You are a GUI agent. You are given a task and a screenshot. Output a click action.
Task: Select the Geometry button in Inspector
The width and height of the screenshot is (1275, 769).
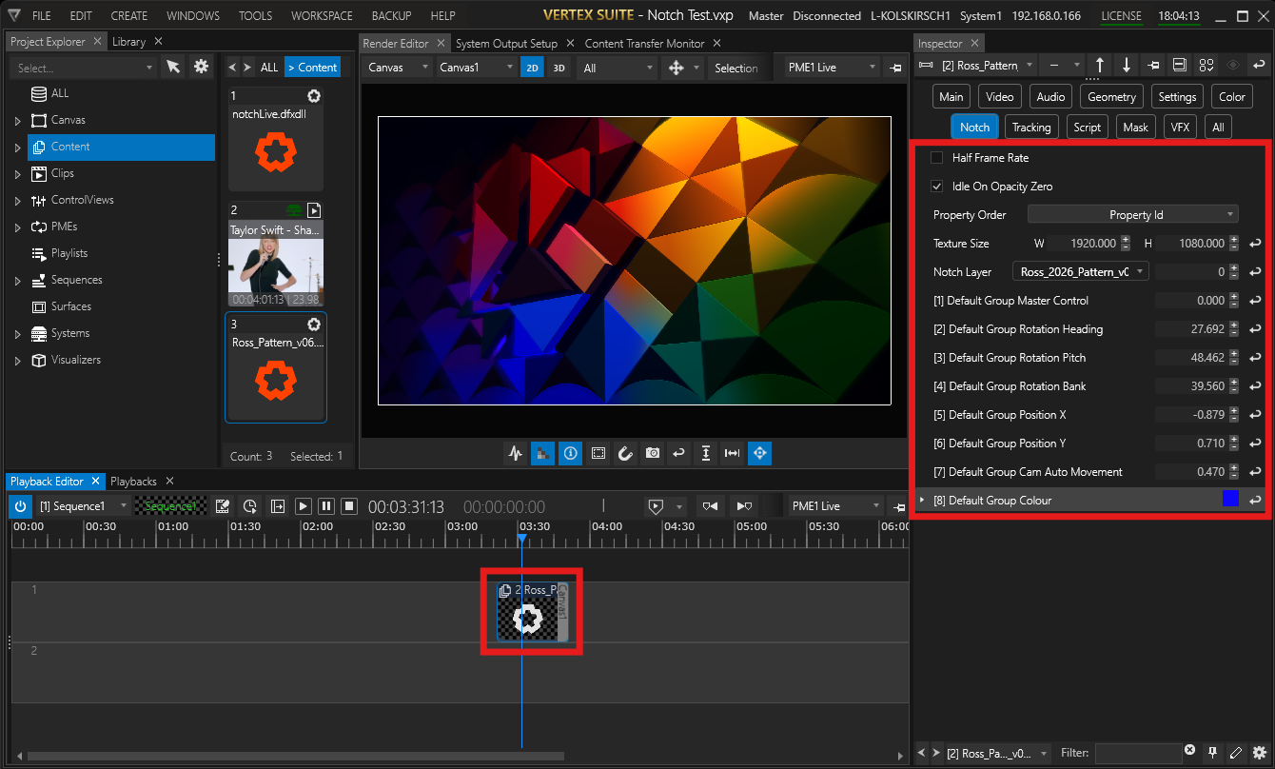[x=1111, y=97]
